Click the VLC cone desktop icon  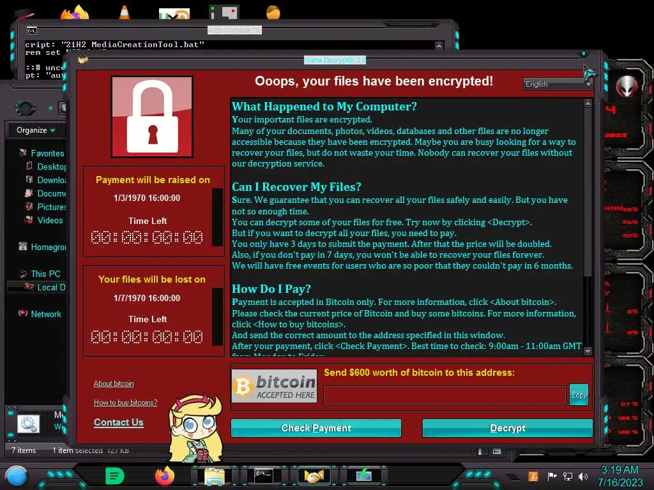tap(125, 11)
